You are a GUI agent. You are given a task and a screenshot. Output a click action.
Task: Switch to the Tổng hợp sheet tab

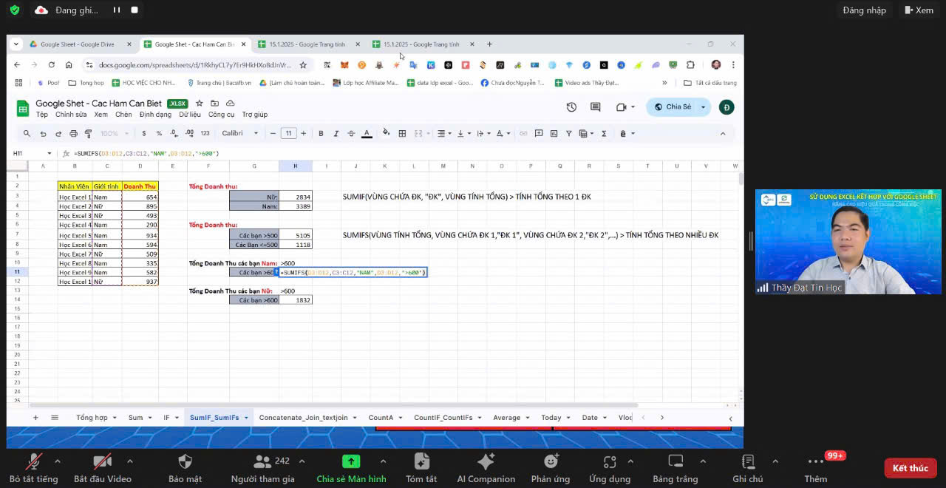95,418
